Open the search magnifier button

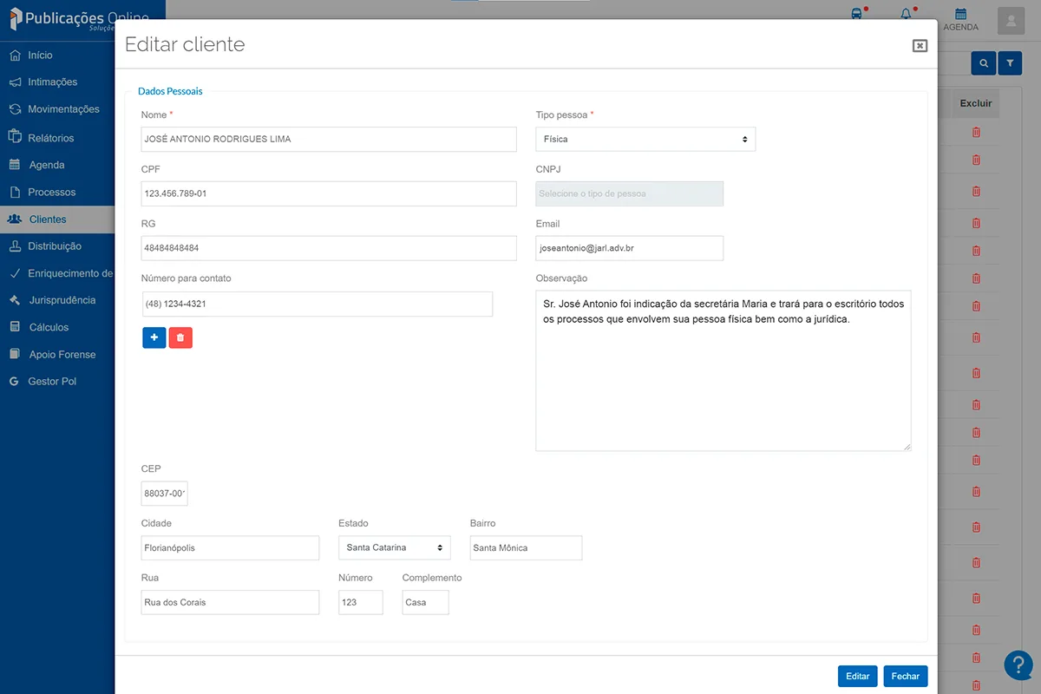click(983, 63)
